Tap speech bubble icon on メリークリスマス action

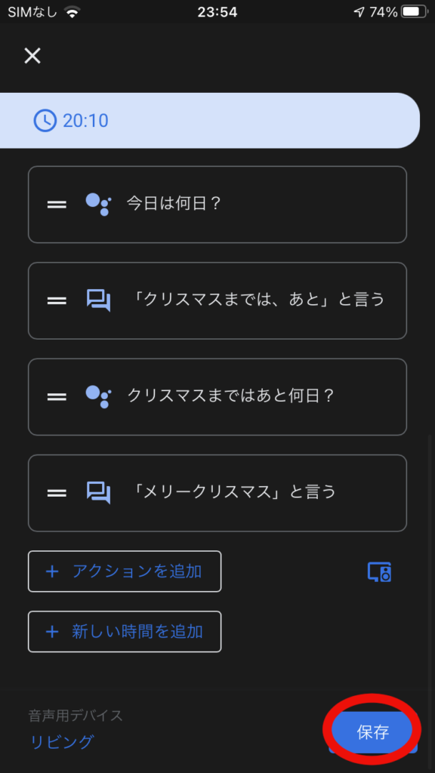pyautogui.click(x=98, y=492)
